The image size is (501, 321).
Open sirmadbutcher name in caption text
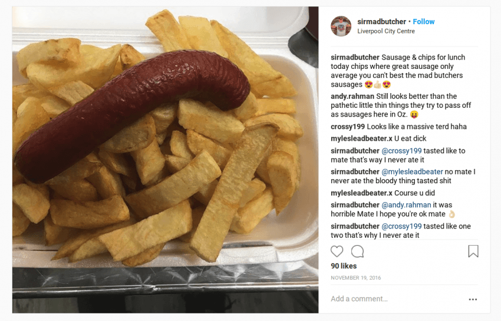coord(355,57)
